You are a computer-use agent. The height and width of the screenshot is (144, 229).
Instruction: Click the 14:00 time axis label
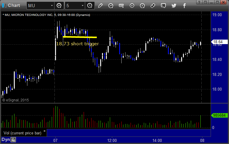[x=157, y=140]
